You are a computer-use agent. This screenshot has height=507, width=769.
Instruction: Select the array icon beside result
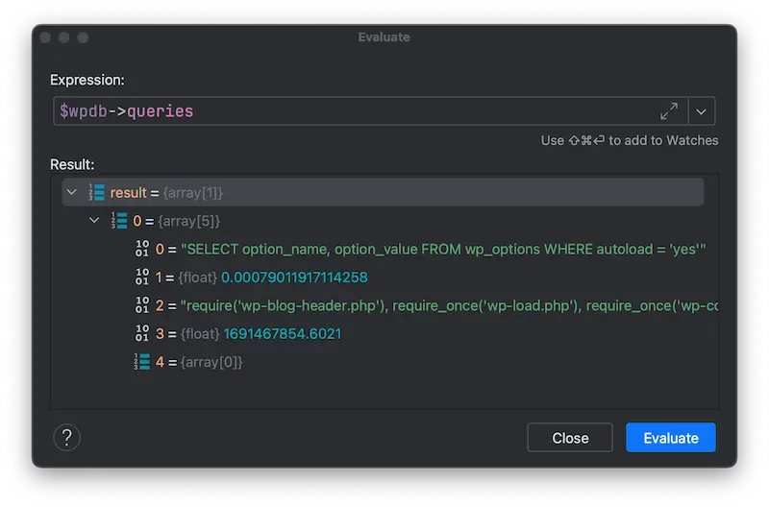point(96,192)
